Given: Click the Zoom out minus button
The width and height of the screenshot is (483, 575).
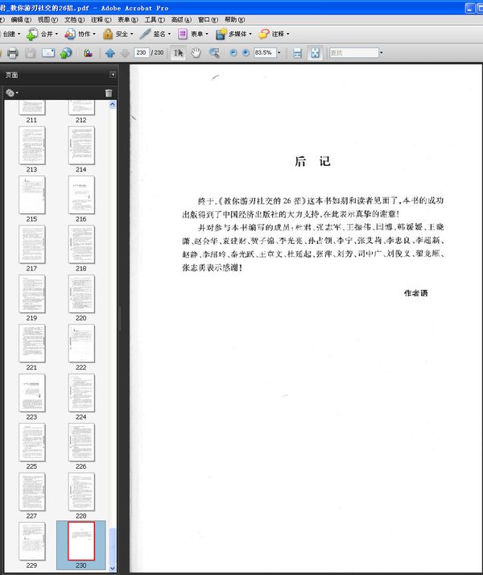Looking at the screenshot, I should (233, 53).
